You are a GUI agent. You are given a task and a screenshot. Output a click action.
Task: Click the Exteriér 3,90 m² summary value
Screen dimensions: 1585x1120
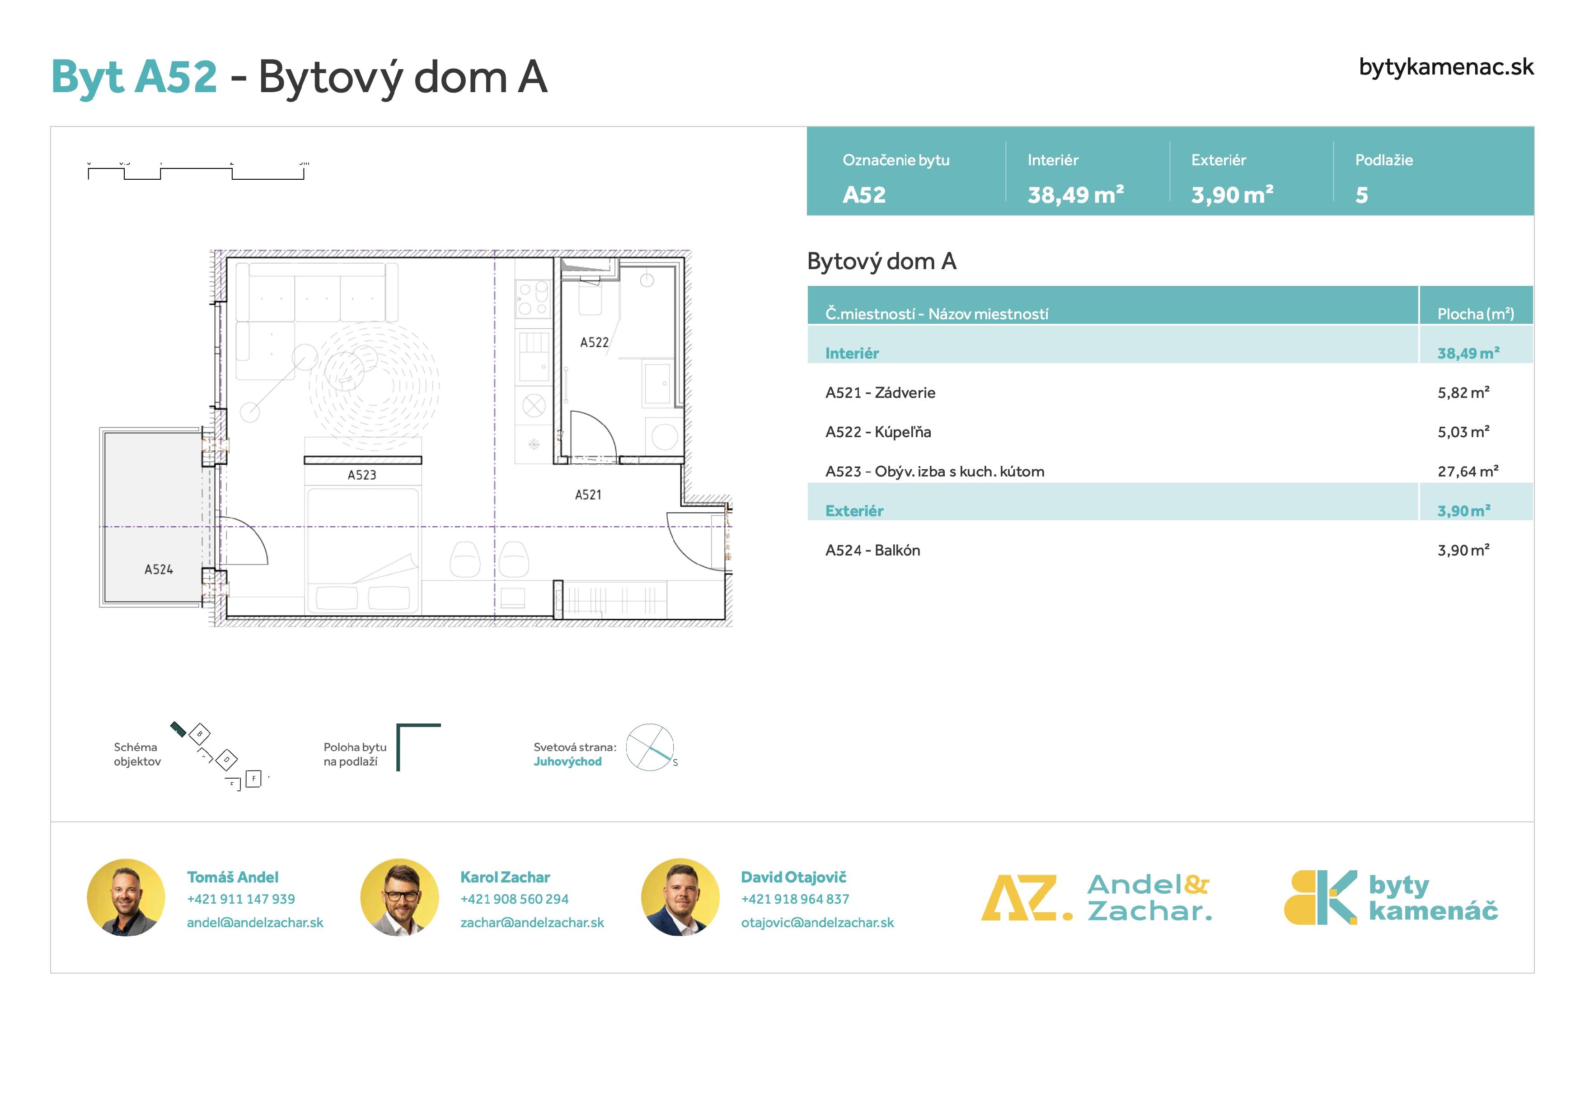[x=1232, y=195]
